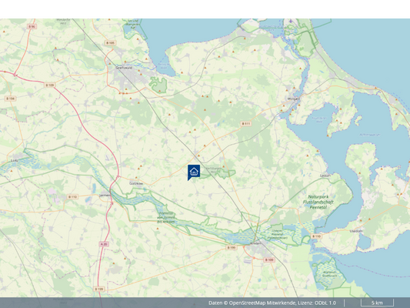This screenshot has height=308, width=410.
Task: Click the A 20 motorway shield
Action: tap(104, 244)
